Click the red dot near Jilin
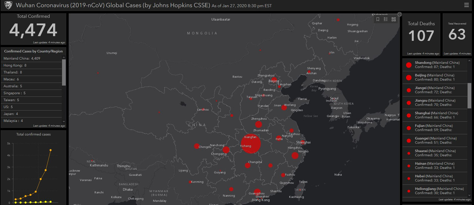Screen dimensions: 474x205 (x=330, y=53)
